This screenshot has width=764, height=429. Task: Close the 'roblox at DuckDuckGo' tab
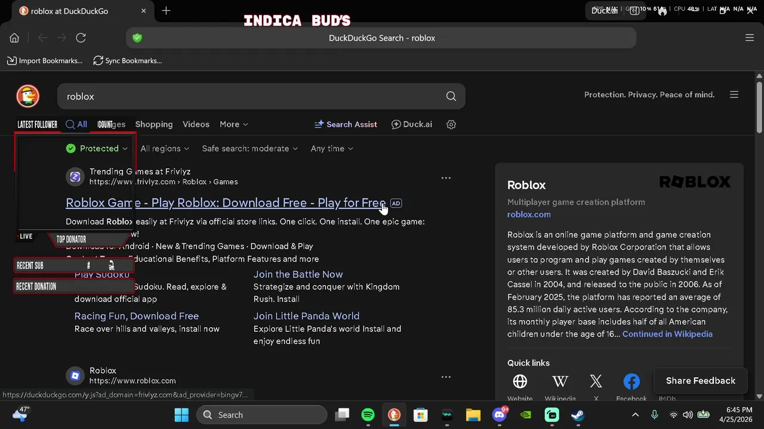(x=143, y=11)
